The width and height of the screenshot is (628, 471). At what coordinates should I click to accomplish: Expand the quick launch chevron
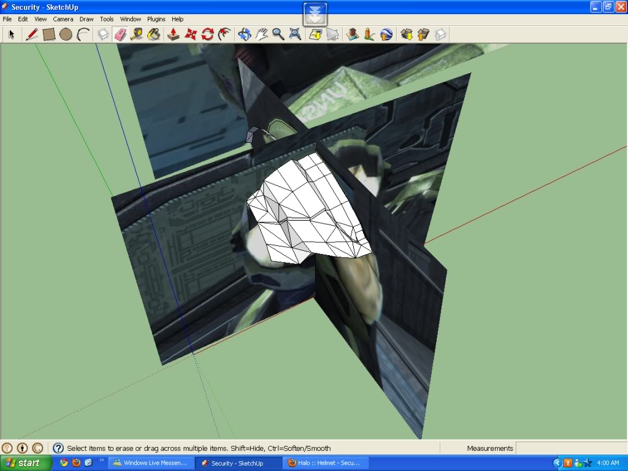pos(101,460)
